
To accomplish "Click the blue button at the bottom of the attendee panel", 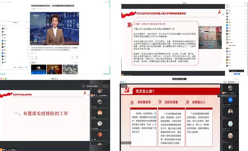I will pos(237,74).
